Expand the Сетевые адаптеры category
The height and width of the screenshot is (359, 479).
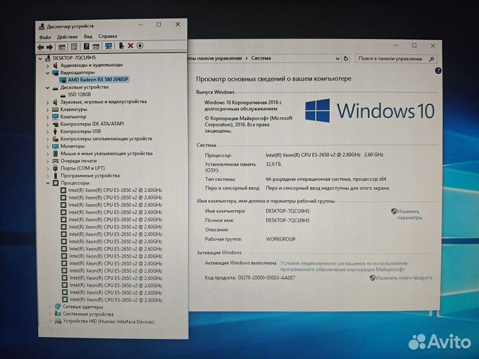(x=50, y=306)
